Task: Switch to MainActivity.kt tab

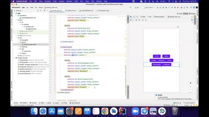Action: [72, 11]
